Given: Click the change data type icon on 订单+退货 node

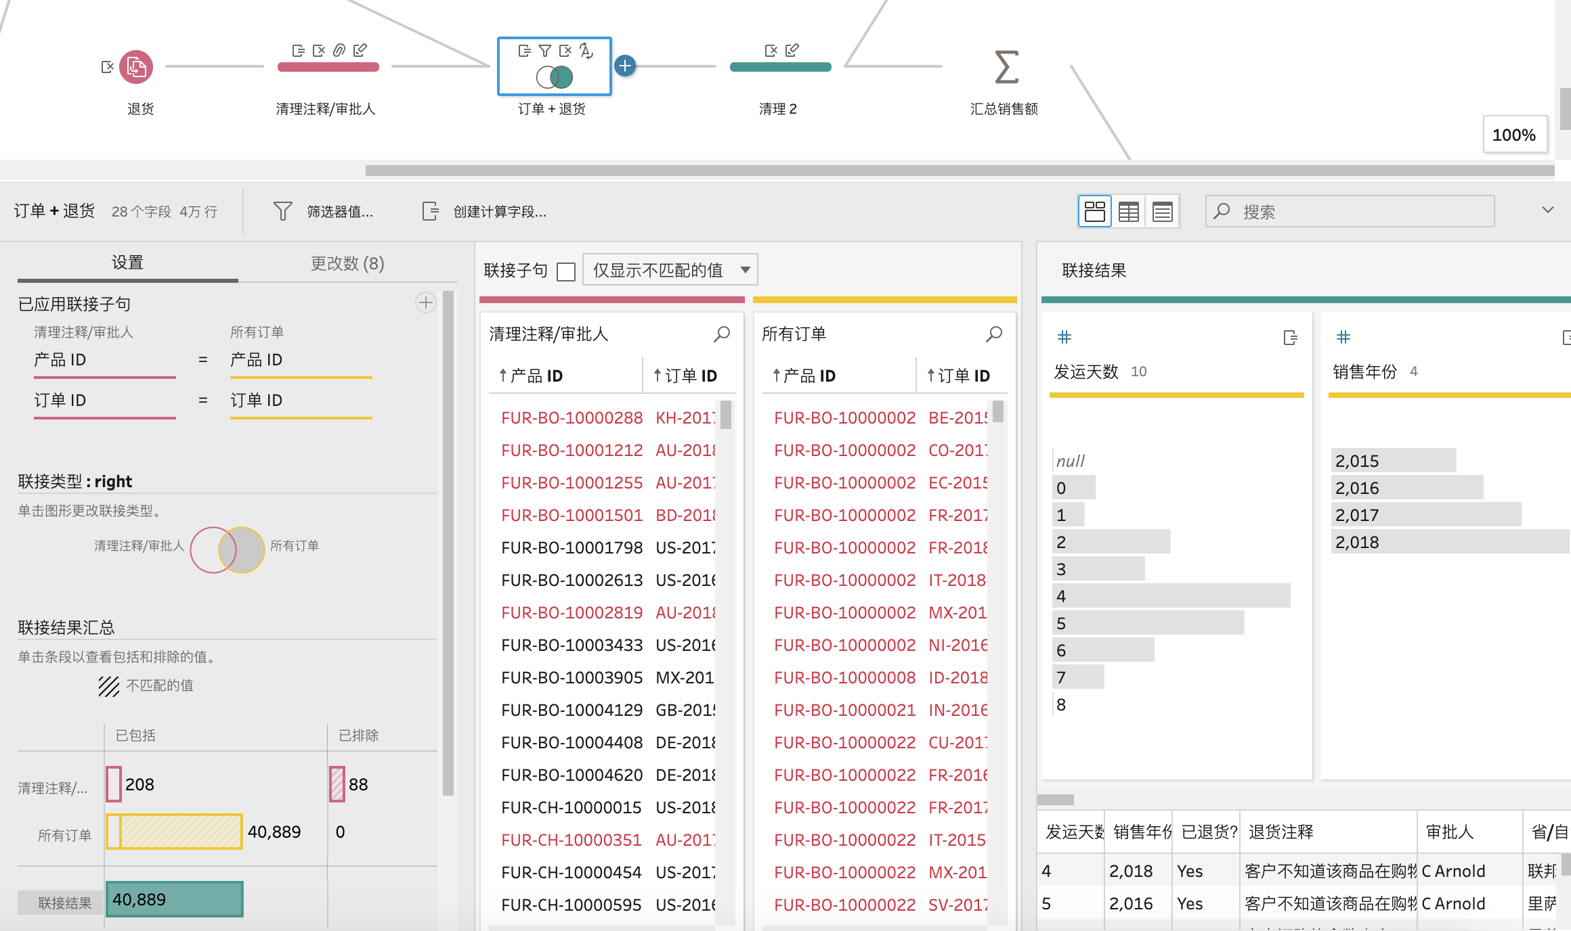Looking at the screenshot, I should tap(586, 49).
